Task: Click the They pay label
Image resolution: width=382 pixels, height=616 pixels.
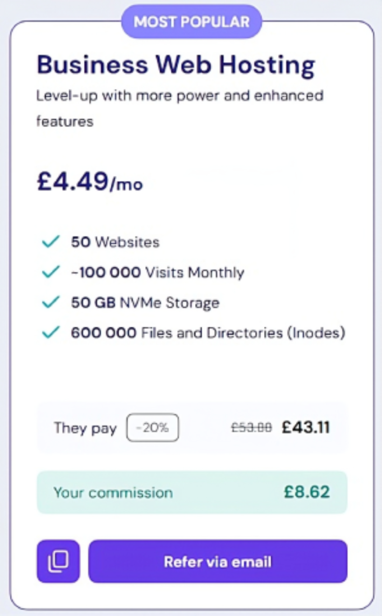Action: (x=85, y=429)
